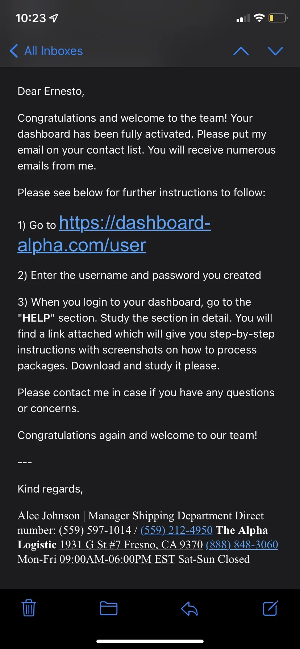Tap the trash icon to delete email
Image resolution: width=300 pixels, height=649 pixels.
29,608
